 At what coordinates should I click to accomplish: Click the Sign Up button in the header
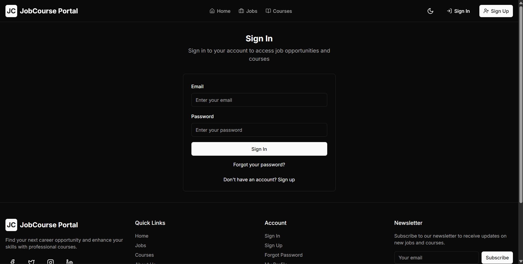pyautogui.click(x=496, y=11)
